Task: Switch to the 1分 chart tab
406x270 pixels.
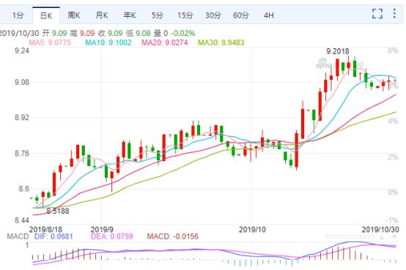Action: click(18, 15)
